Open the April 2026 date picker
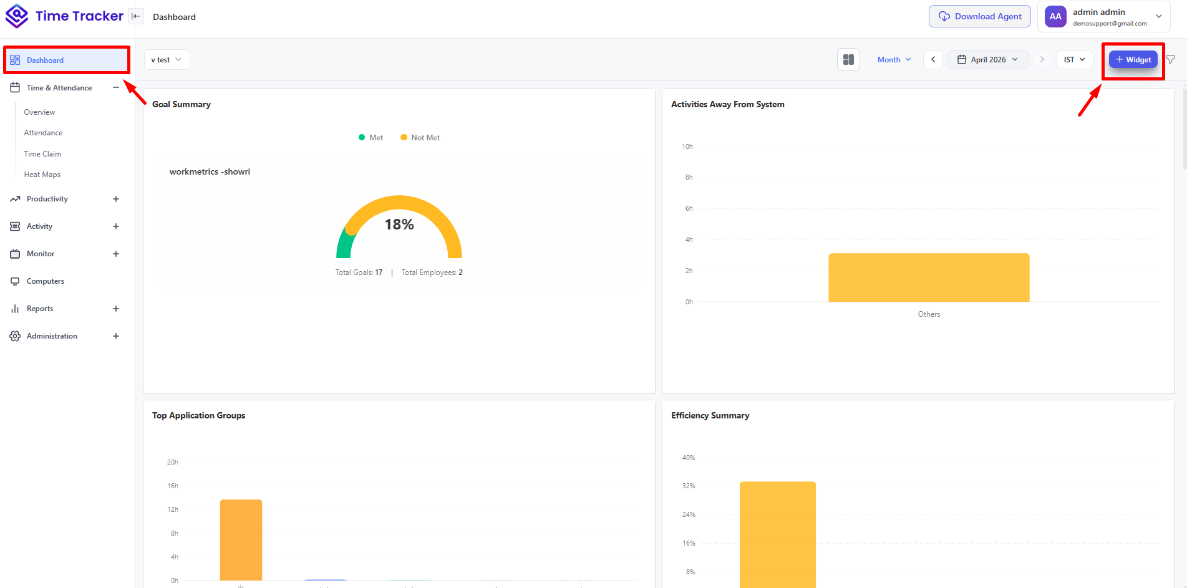 988,60
